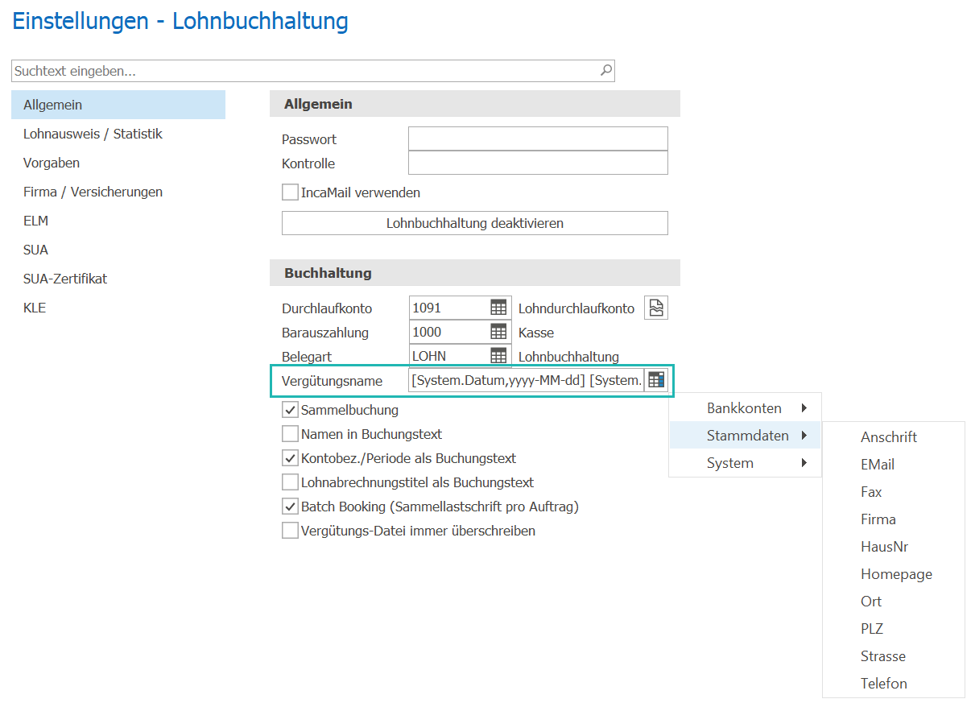Viewport: 971px width, 703px height.
Task: Select Allgemein in the sidebar
Action: (118, 105)
